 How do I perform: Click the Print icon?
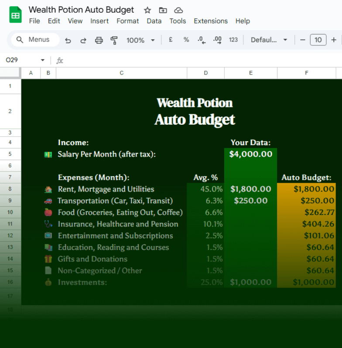99,40
